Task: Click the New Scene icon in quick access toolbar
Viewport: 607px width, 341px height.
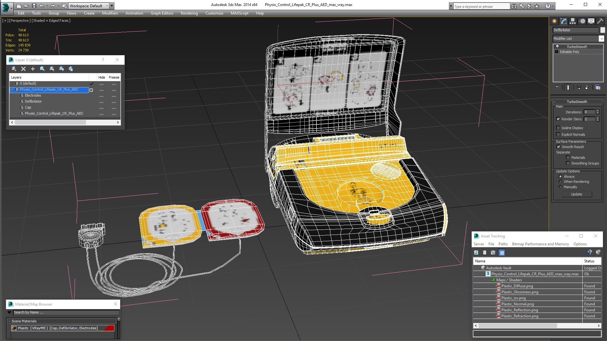Action: pos(19,6)
